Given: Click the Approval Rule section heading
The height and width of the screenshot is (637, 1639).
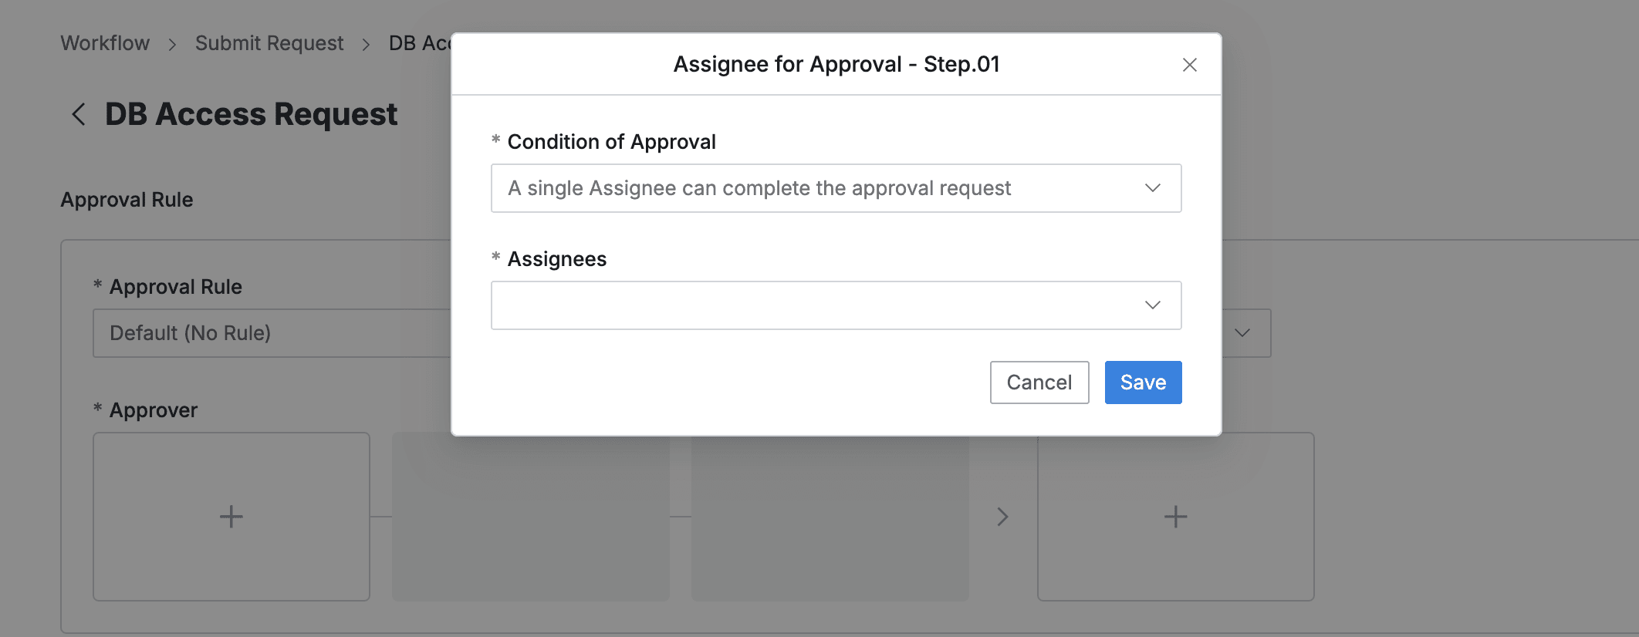Looking at the screenshot, I should click(x=126, y=199).
